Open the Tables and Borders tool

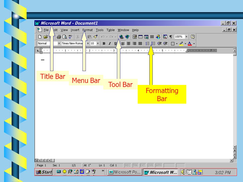click(135, 37)
